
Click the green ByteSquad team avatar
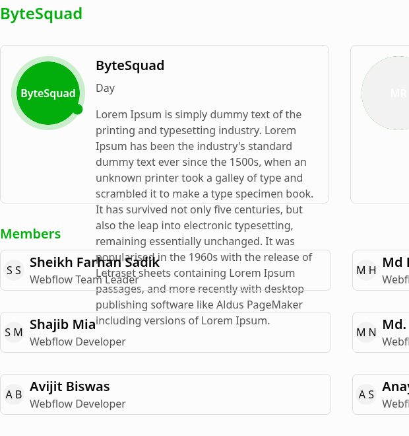pos(48,93)
